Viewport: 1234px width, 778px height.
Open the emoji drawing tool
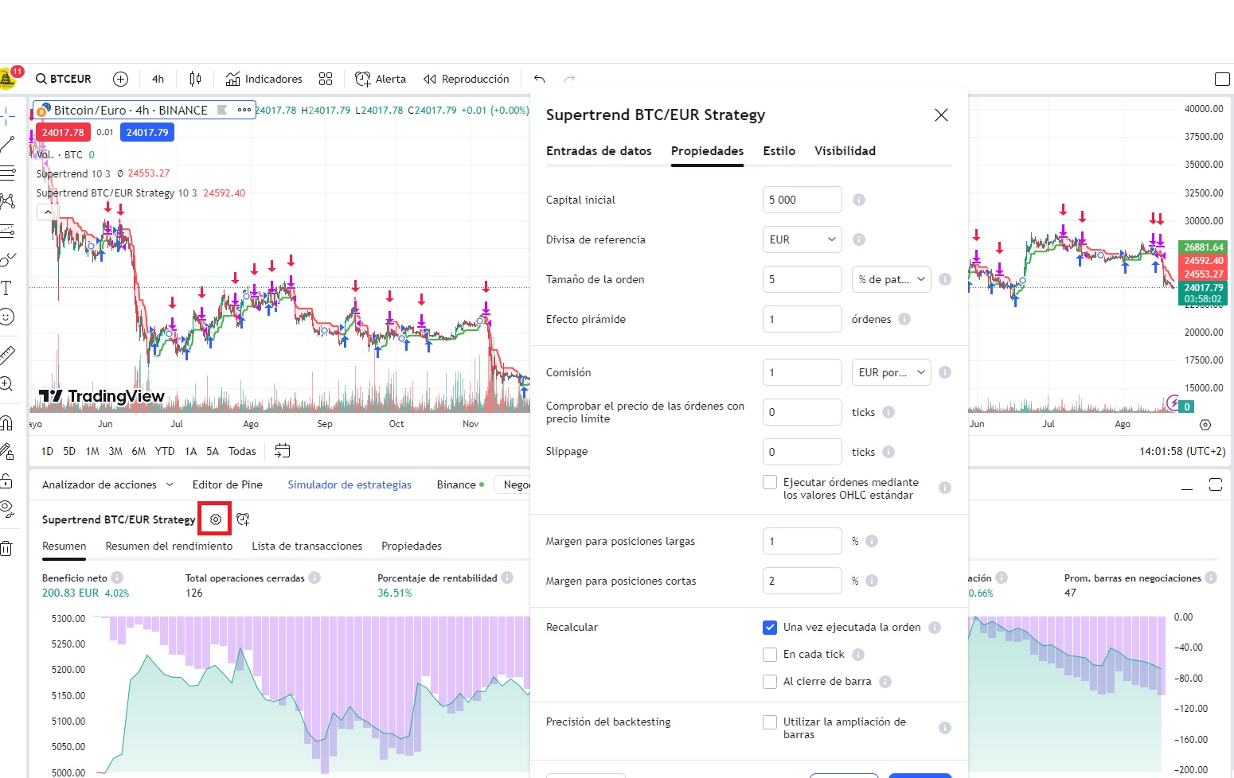pos(8,317)
